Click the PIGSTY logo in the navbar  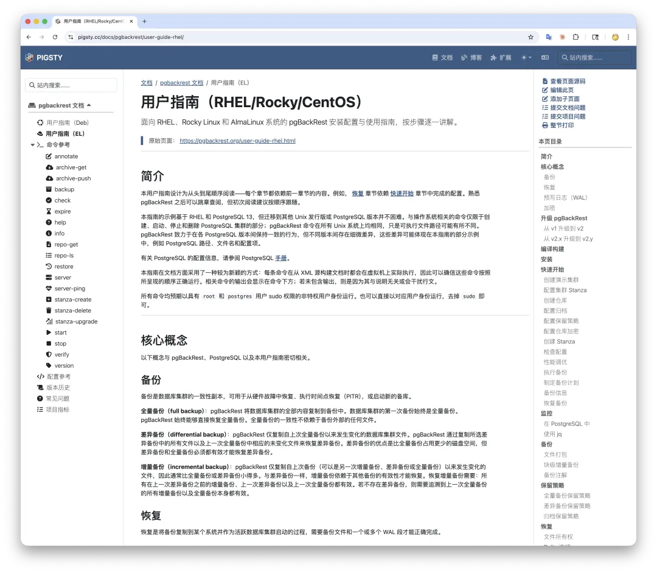click(x=43, y=57)
